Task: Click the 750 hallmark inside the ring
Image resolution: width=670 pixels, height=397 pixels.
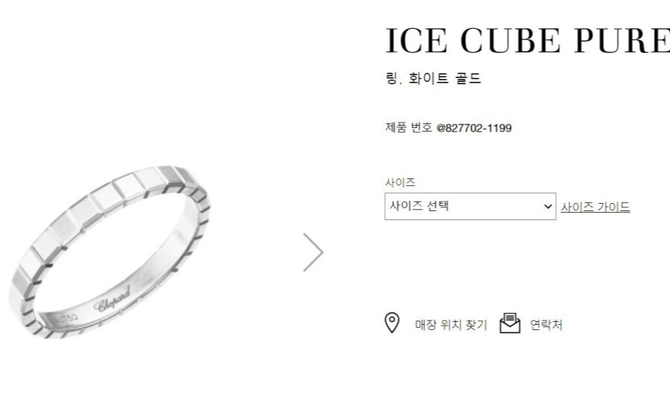Action: tap(67, 318)
